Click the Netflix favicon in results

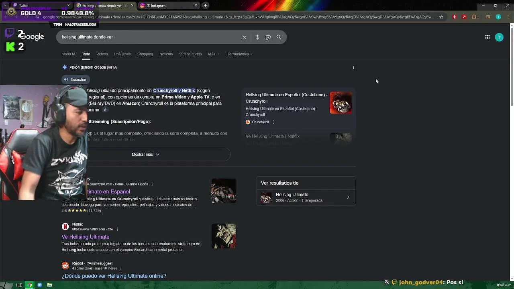[x=65, y=226]
